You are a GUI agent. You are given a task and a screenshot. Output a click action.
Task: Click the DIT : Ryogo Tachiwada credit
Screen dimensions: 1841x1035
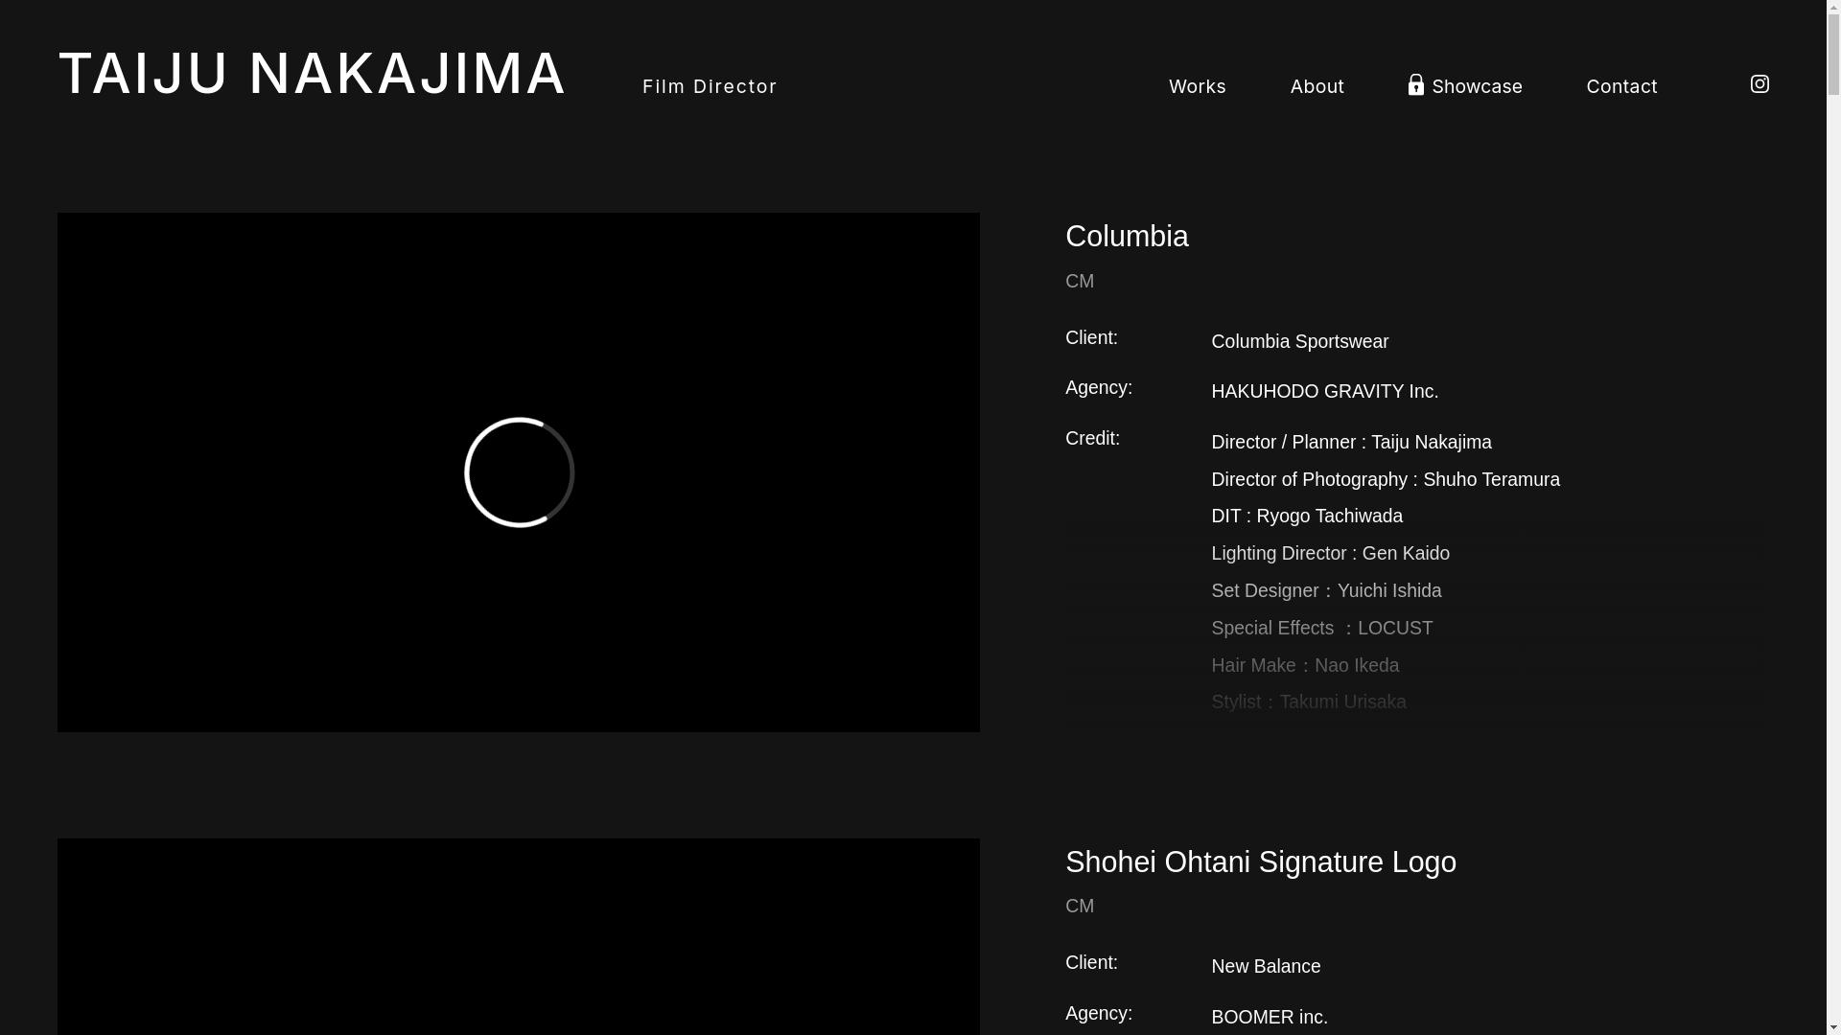coord(1306,516)
